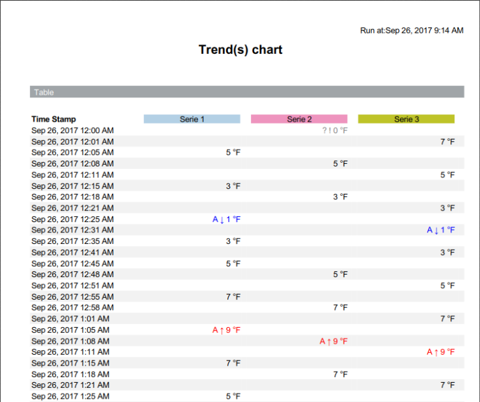Select the Sep 26, 2017 1:05 AM timestamp
Image resolution: width=480 pixels, height=402 pixels.
(70, 330)
